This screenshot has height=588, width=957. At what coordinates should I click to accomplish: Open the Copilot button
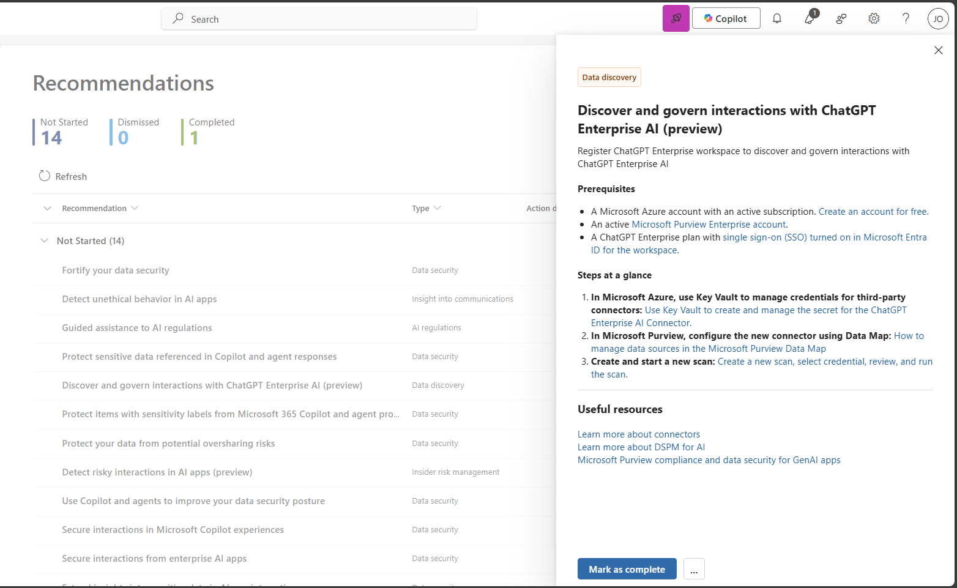(x=726, y=18)
